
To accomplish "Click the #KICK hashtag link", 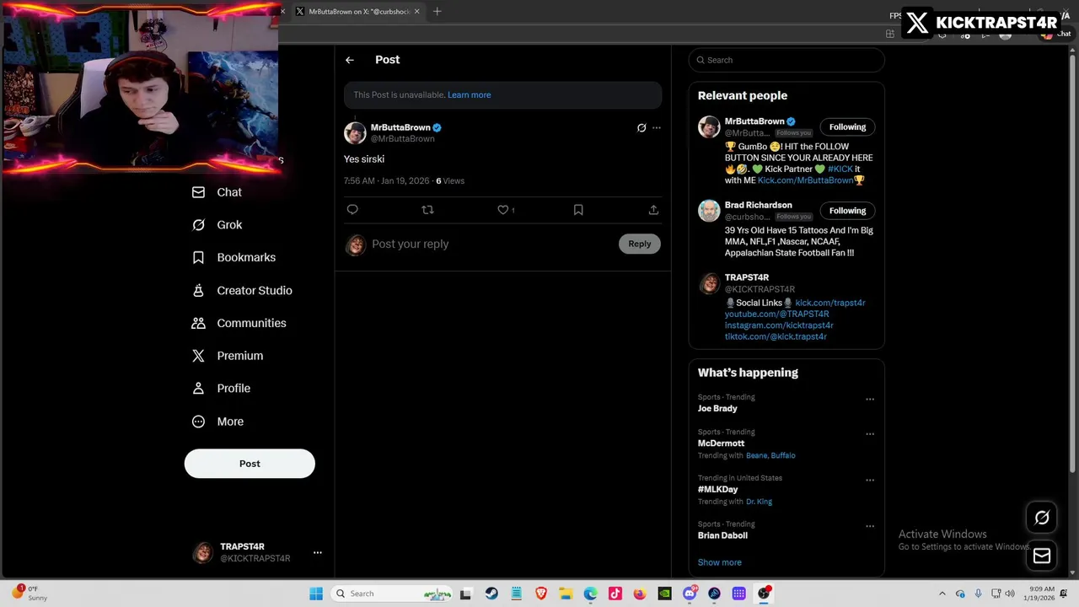I will point(840,169).
